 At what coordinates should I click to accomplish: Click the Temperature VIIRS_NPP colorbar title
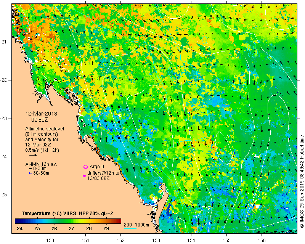[x=67, y=213]
